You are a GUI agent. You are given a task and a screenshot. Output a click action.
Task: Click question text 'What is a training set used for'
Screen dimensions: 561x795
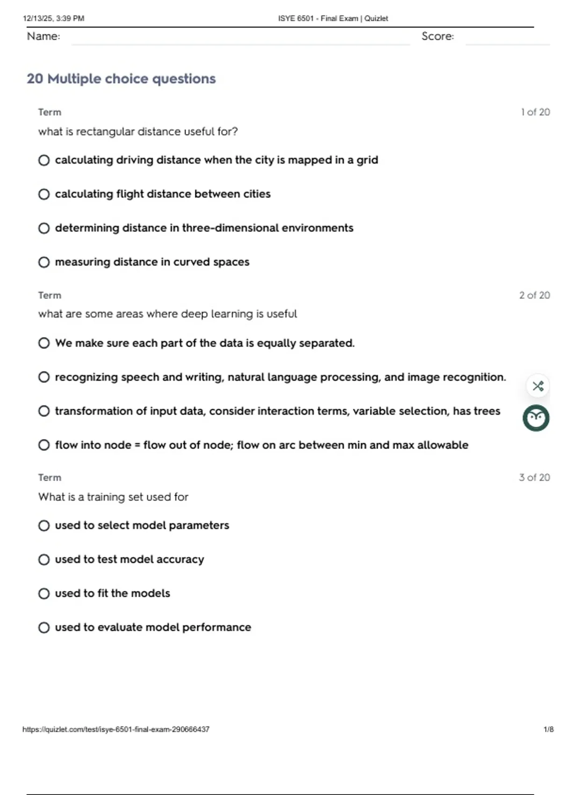click(x=113, y=497)
